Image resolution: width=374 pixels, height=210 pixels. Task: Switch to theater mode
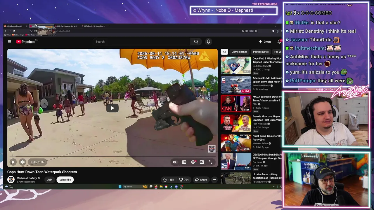point(202,162)
